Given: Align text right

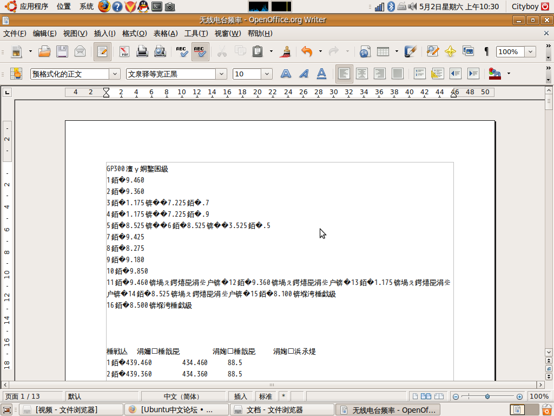Looking at the screenshot, I should (x=379, y=74).
